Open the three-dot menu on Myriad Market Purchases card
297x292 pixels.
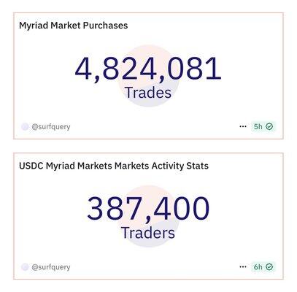243,126
